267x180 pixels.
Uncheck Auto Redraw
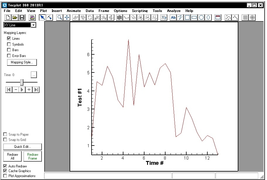coord(5,166)
